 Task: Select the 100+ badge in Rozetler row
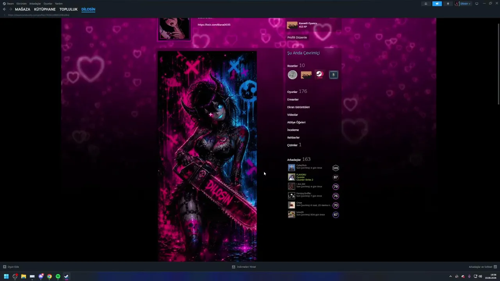click(306, 75)
